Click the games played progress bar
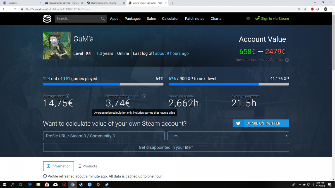 pos(103,84)
